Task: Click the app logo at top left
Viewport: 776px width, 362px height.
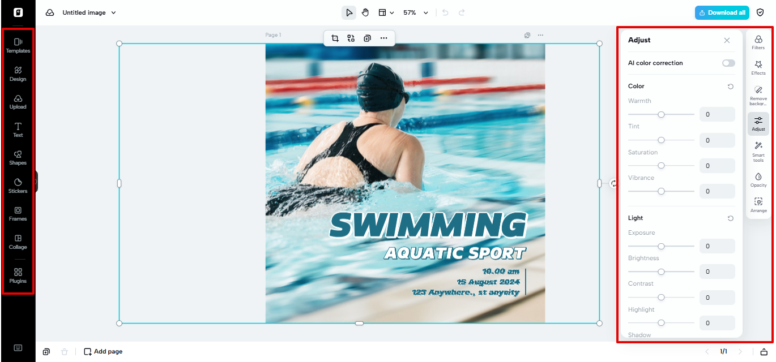Action: coord(18,12)
